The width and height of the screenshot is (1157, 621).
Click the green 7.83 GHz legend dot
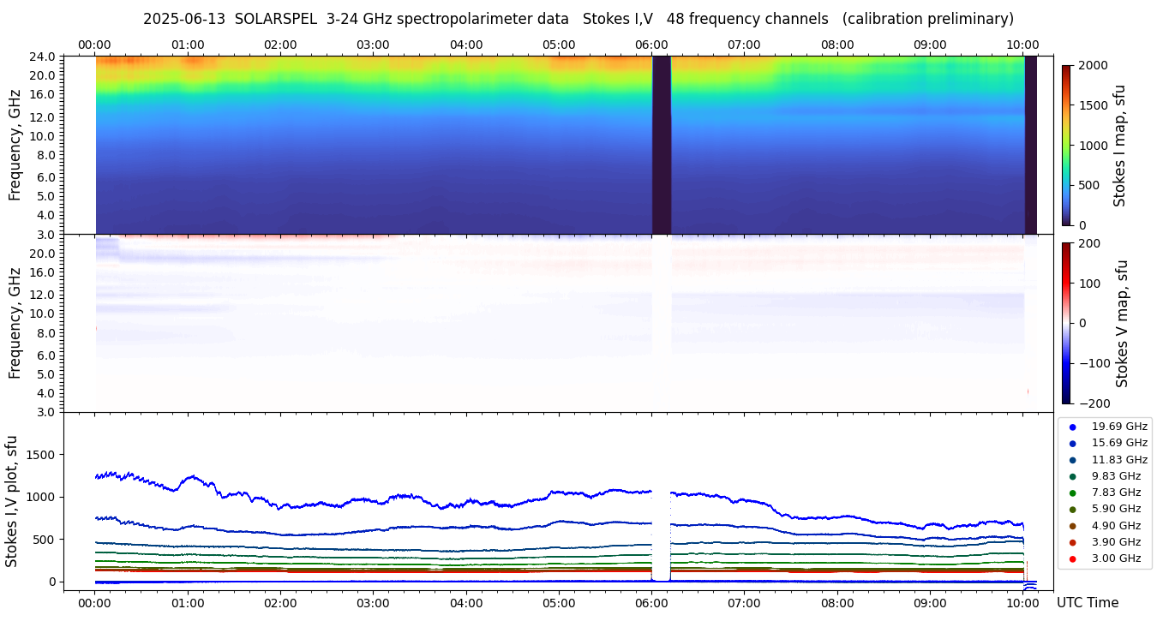(x=1072, y=493)
